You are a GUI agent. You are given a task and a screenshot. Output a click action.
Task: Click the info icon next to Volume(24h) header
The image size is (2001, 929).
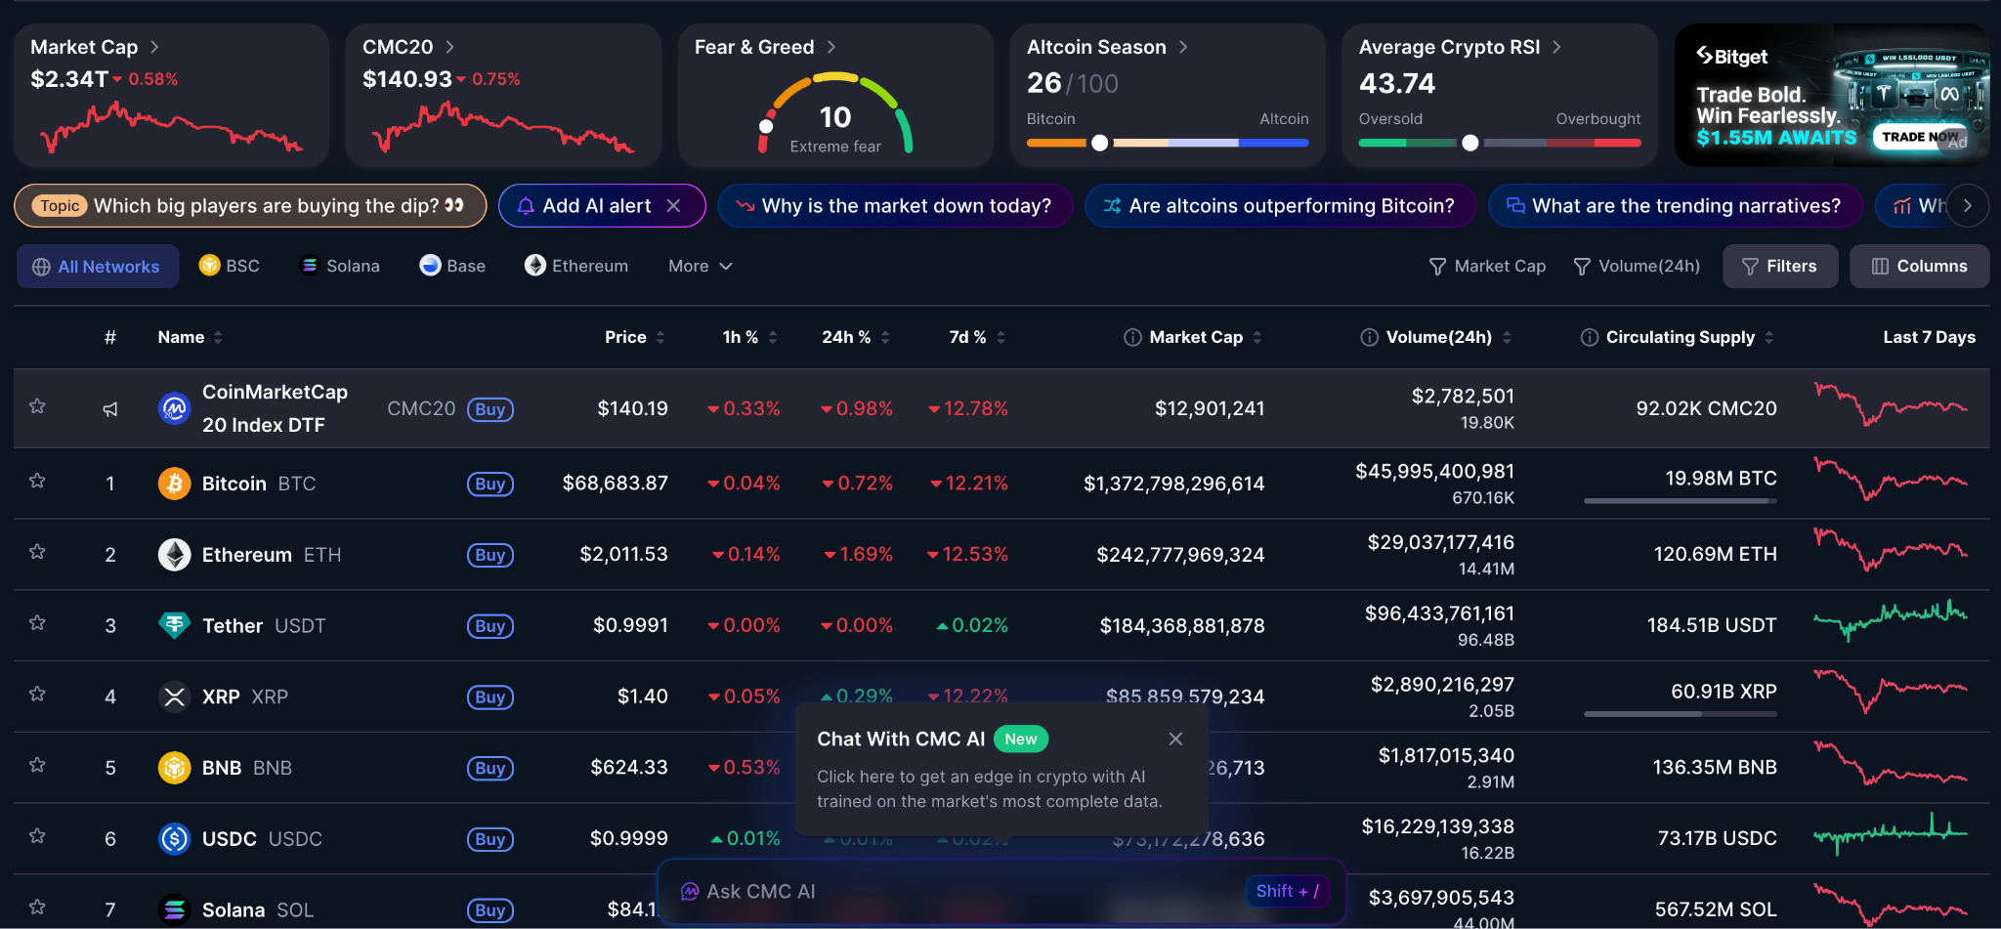1368,336
